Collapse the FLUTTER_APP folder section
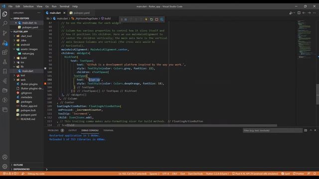This screenshot has height=179, width=319. (x=11, y=32)
